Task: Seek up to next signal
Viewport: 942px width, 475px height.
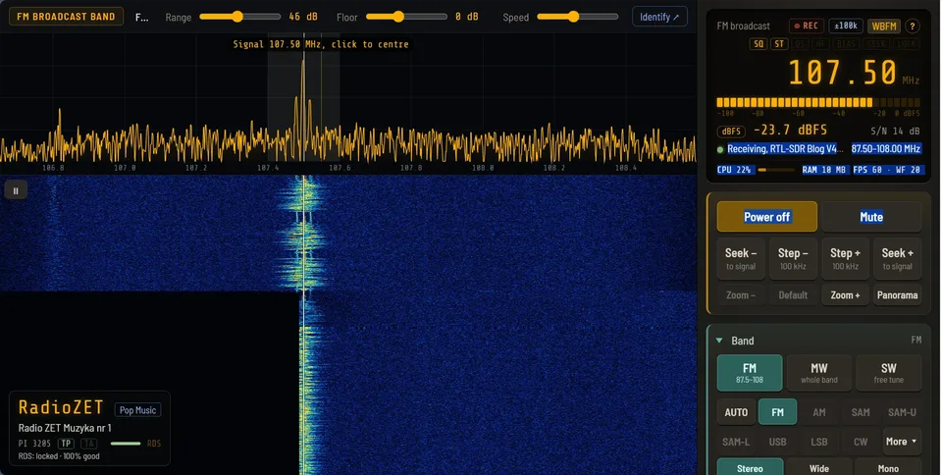Action: click(898, 259)
